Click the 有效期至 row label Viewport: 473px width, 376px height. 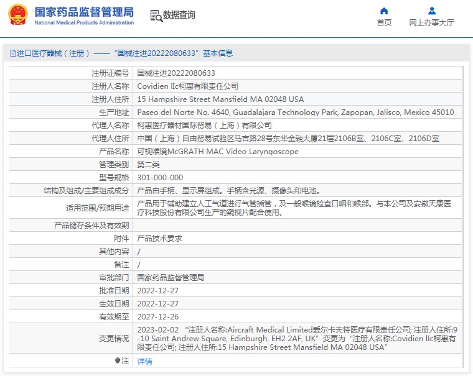pos(114,316)
